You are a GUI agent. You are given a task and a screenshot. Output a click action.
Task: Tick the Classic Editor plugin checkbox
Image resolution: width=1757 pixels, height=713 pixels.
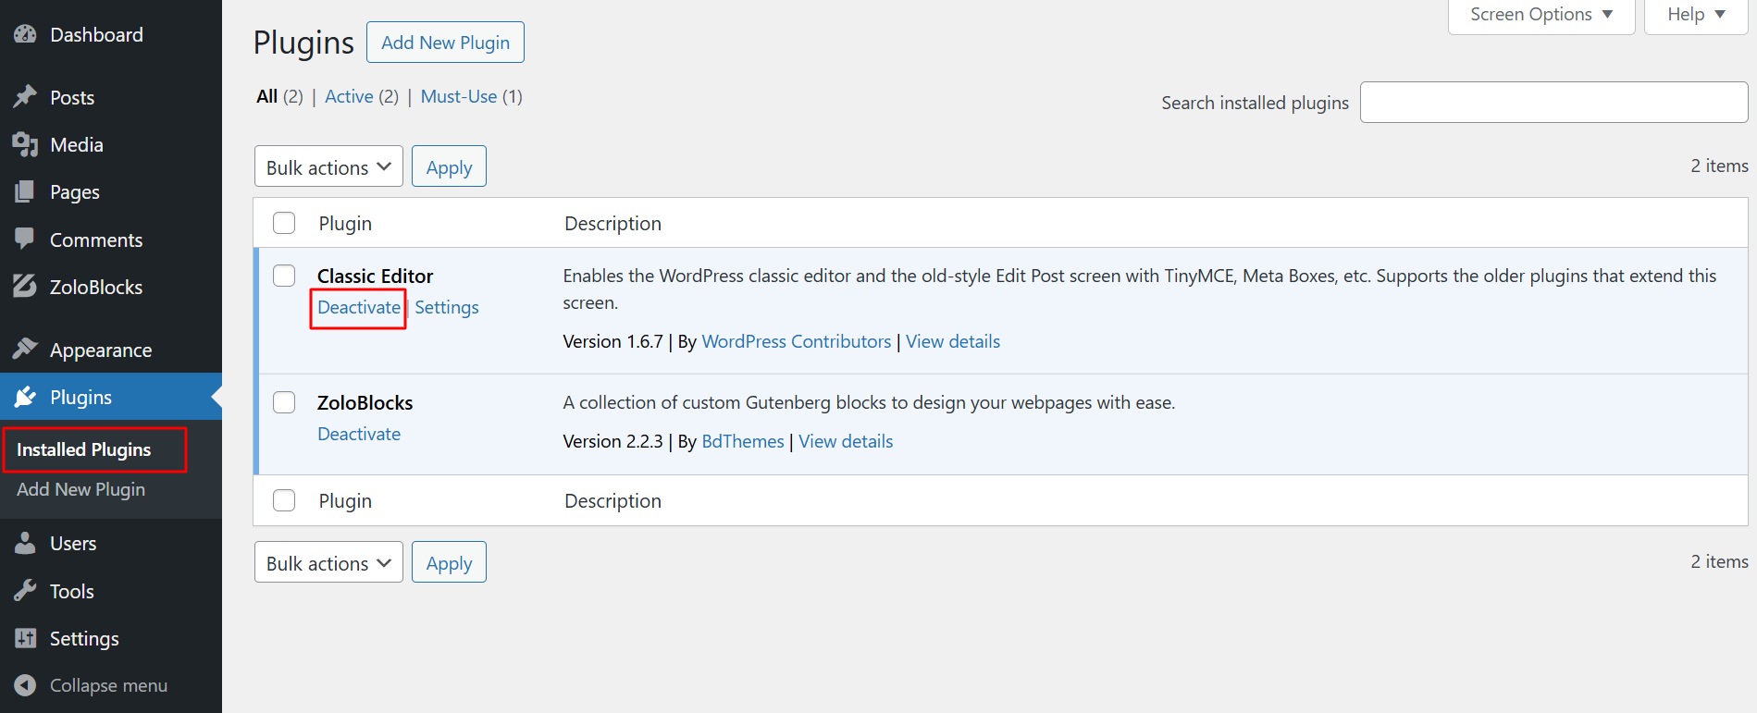click(x=284, y=276)
